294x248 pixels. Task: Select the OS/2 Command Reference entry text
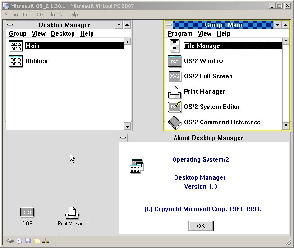pyautogui.click(x=222, y=122)
